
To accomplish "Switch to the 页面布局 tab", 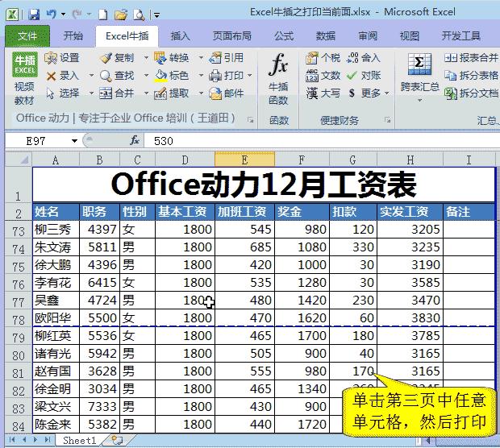I will point(232,36).
